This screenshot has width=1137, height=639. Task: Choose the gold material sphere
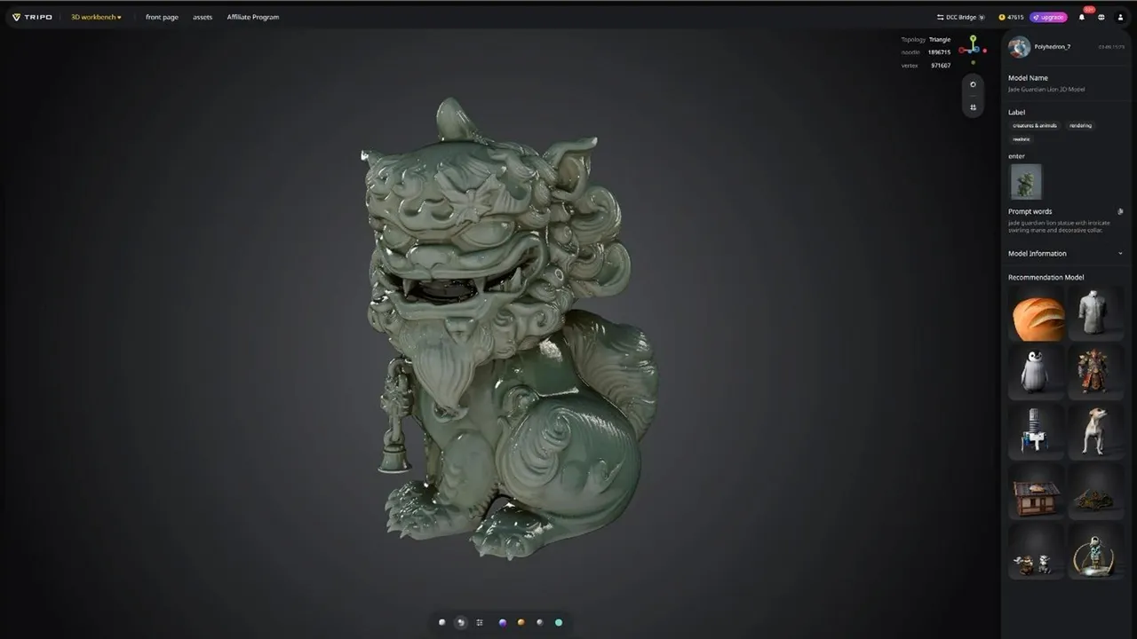pyautogui.click(x=521, y=622)
